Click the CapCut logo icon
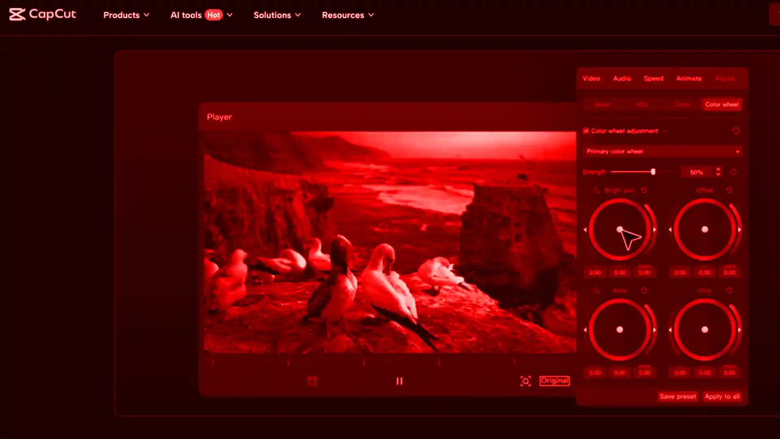780x439 pixels. click(17, 15)
